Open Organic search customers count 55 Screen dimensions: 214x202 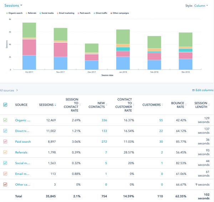coord(161,120)
